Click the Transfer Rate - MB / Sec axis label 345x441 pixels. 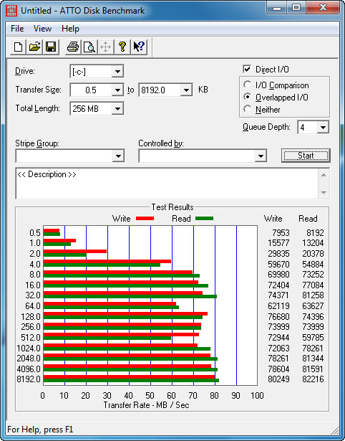(146, 405)
